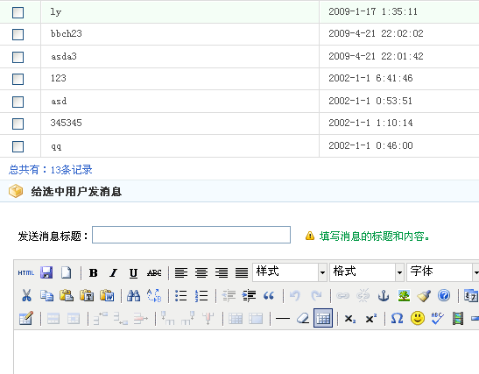Click the Save floppy disk icon
Viewport: 479px width, 374px height.
coord(46,272)
